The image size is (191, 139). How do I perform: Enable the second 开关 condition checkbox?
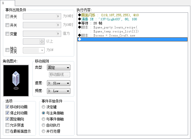click(x=7, y=25)
